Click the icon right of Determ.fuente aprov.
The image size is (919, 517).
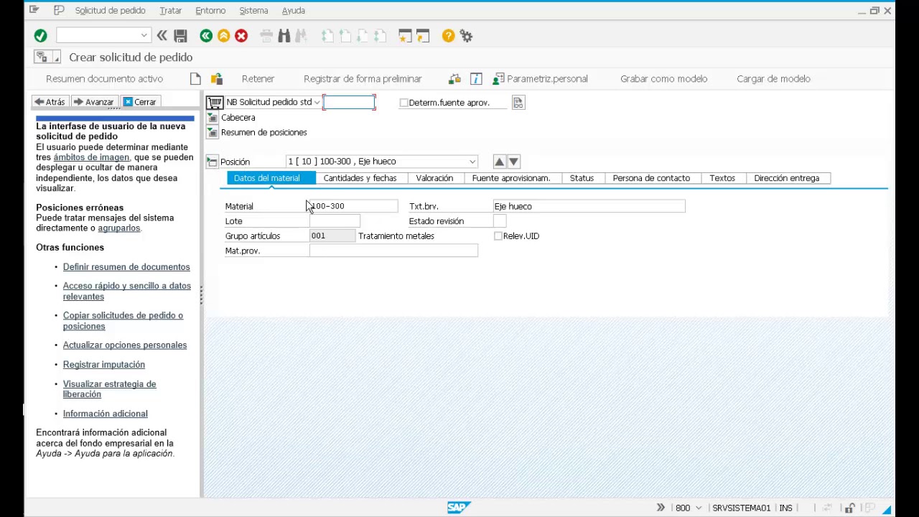point(518,103)
